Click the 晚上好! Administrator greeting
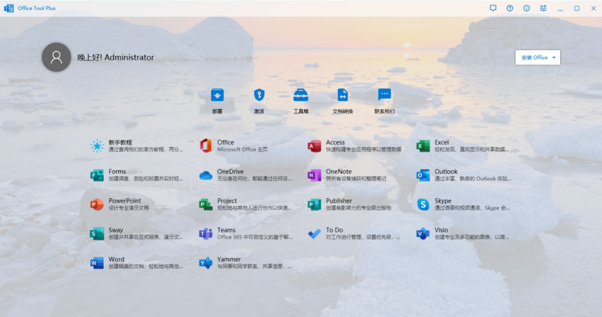Screen dimensions: 602x317 pyautogui.click(x=115, y=57)
